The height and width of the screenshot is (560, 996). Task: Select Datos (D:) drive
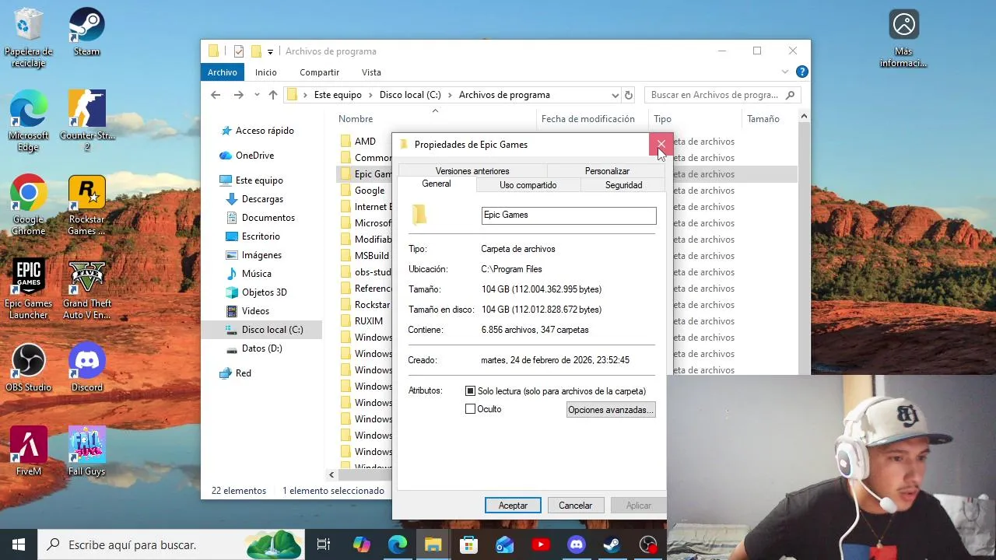click(x=261, y=348)
